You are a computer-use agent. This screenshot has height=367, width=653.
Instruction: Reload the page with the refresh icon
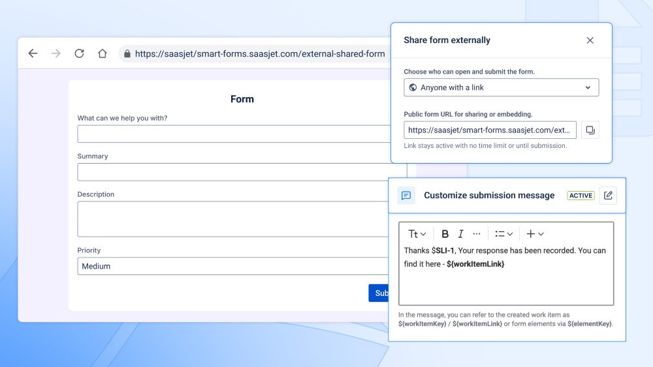tap(79, 53)
